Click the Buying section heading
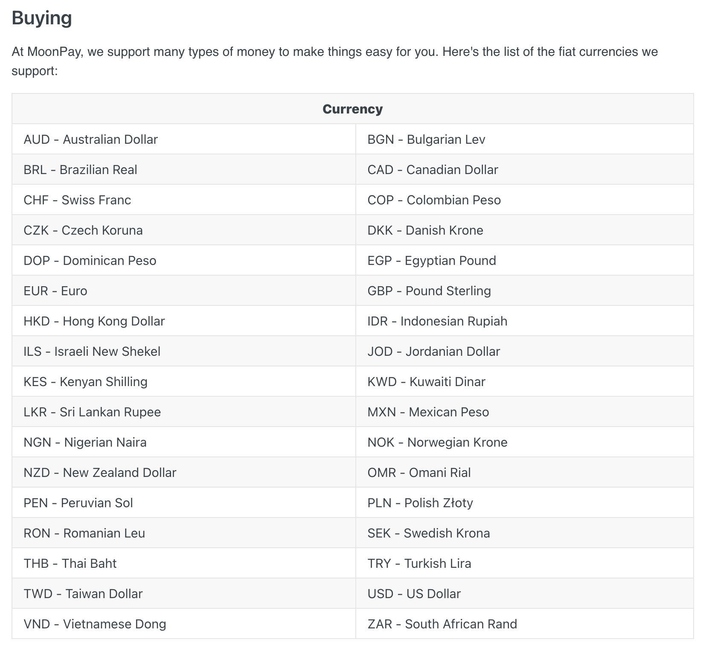 click(42, 18)
